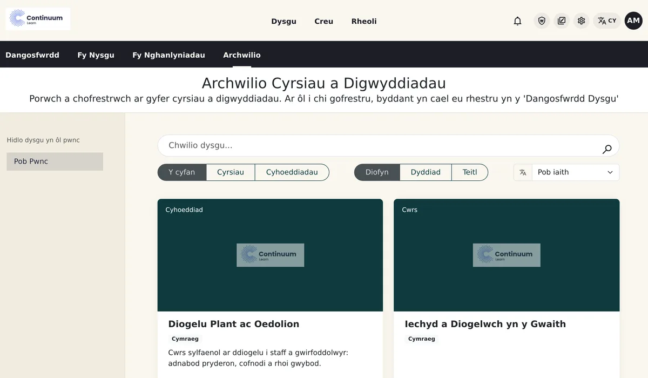Open the CY language switcher
Image resolution: width=648 pixels, height=378 pixels.
click(x=607, y=21)
